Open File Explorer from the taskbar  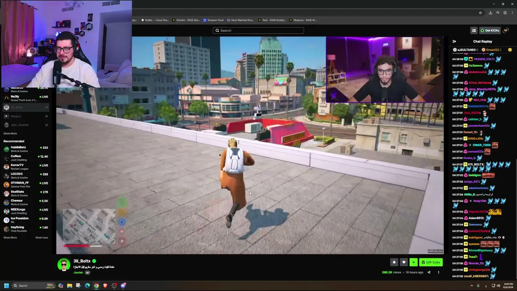[69, 286]
